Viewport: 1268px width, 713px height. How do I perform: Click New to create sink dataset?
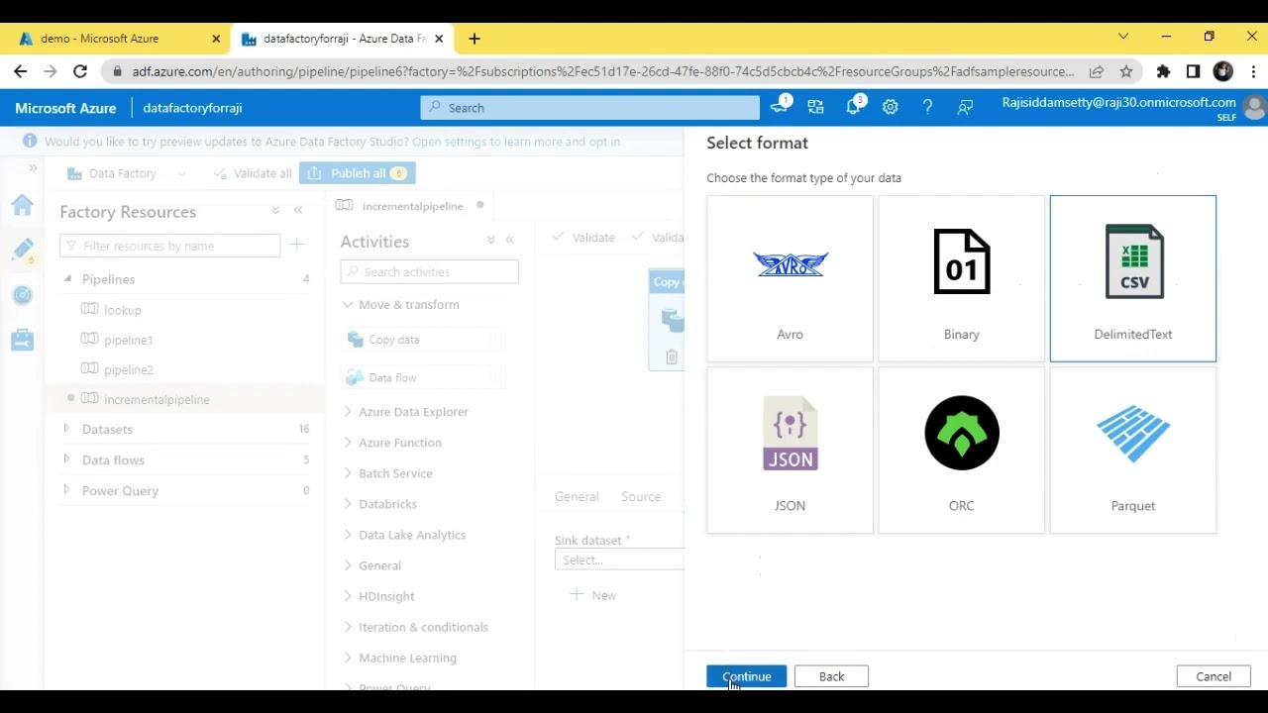pos(593,595)
